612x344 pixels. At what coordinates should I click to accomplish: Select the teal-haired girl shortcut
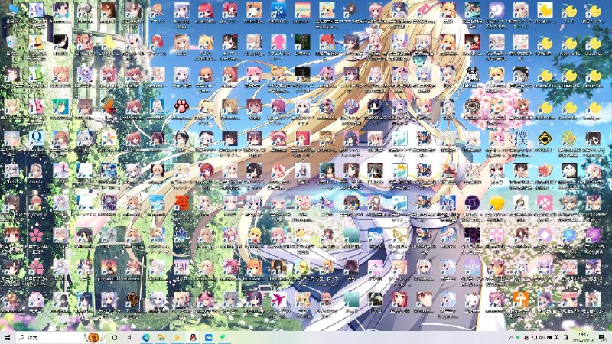(x=60, y=106)
